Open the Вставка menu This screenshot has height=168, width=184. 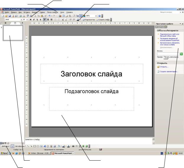[x=27, y=12]
